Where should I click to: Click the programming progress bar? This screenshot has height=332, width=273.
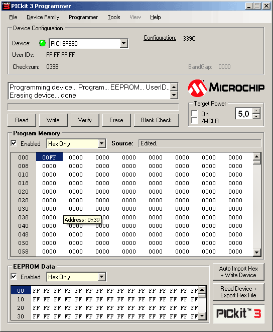pyautogui.click(x=93, y=107)
